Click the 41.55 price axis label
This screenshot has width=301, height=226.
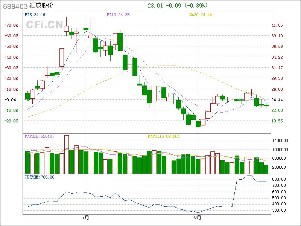pyautogui.click(x=277, y=25)
